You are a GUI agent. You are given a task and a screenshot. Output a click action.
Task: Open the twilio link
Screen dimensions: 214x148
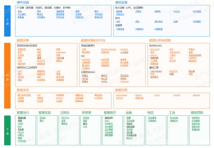157,95
